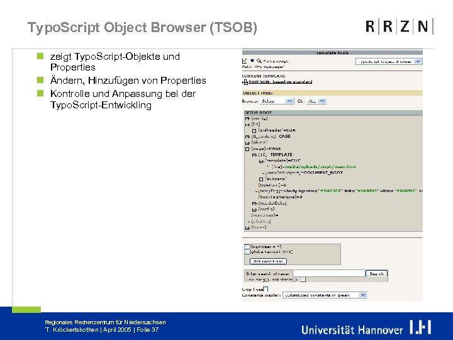
Task: Open the OL ALL dropdown
Action: tap(316, 101)
